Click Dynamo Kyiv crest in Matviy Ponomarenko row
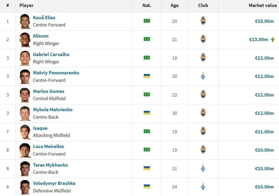Image resolution: width=279 pixels, height=196 pixels. (203, 76)
